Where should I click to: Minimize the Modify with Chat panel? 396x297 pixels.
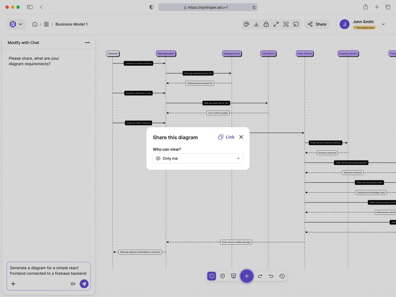(x=87, y=43)
